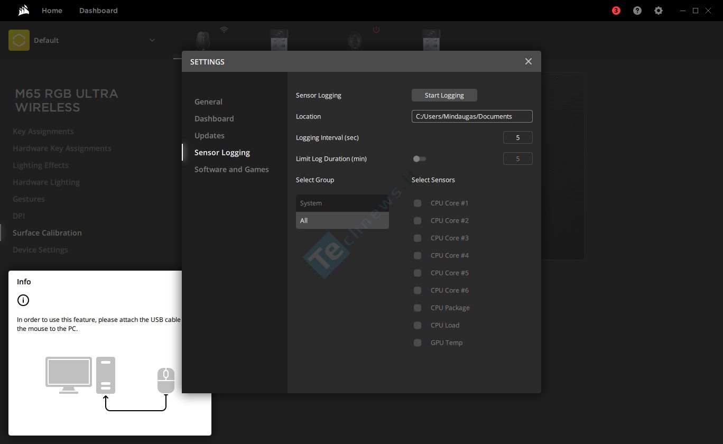The width and height of the screenshot is (723, 444).
Task: Select the last USB dongle device
Action: click(x=431, y=40)
